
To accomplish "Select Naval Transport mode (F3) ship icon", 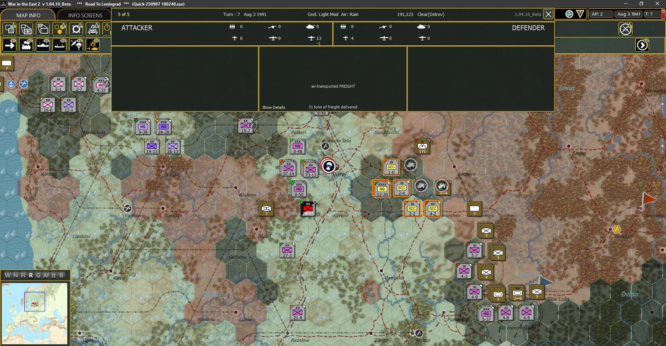I will 43,45.
